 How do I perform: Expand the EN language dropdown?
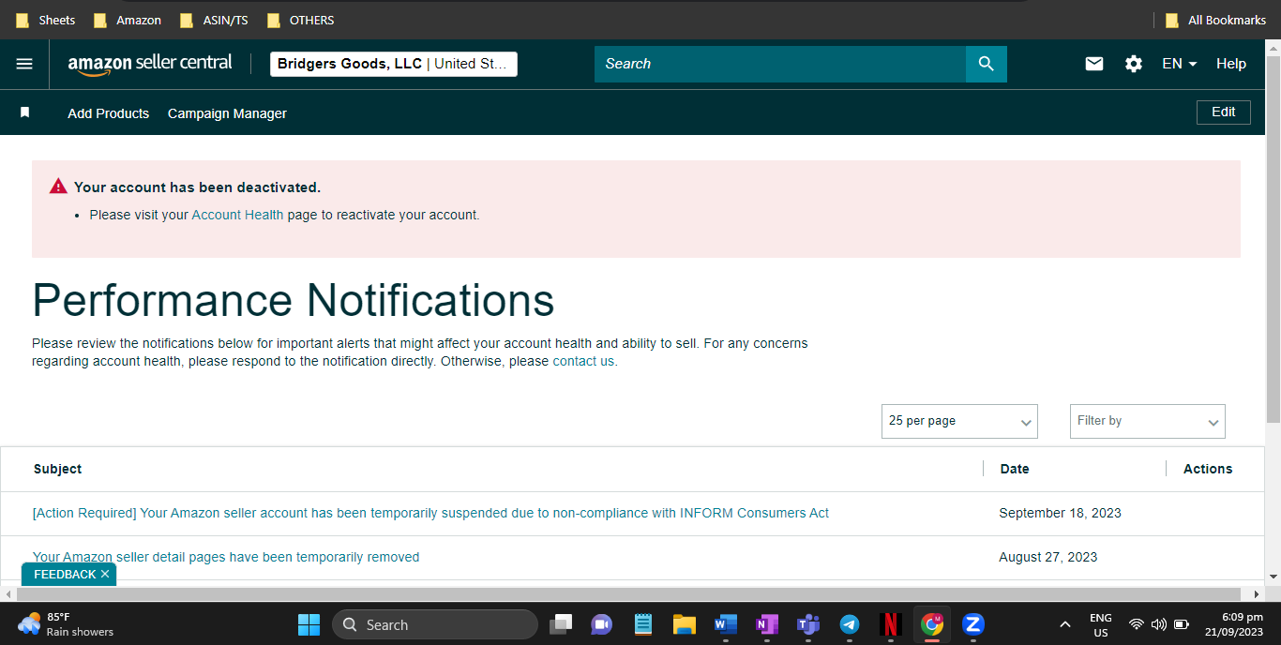(x=1180, y=64)
